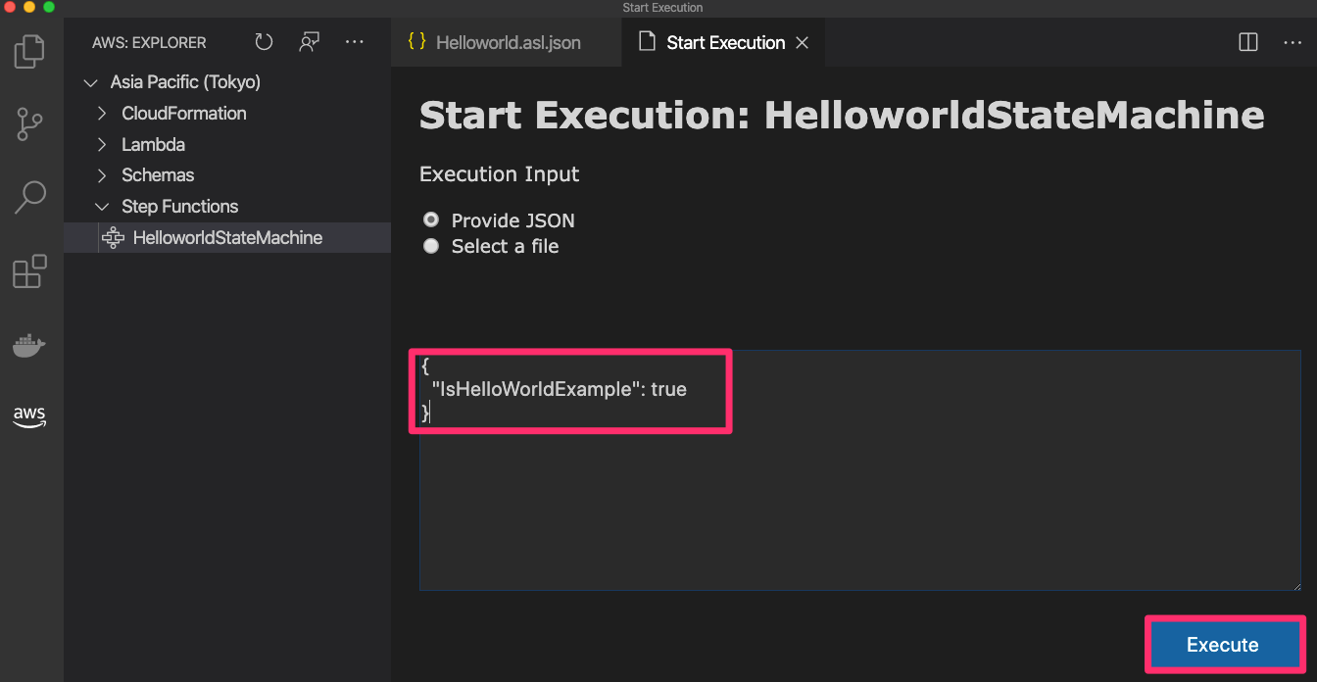Open the AWS Explorer more actions menu
1317x682 pixels.
coord(354,41)
